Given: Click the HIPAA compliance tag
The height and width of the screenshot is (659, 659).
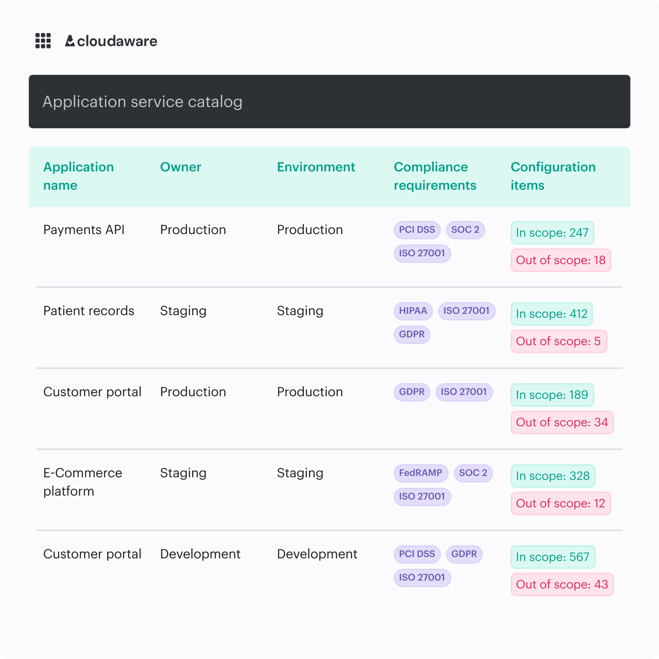Looking at the screenshot, I should (x=413, y=311).
